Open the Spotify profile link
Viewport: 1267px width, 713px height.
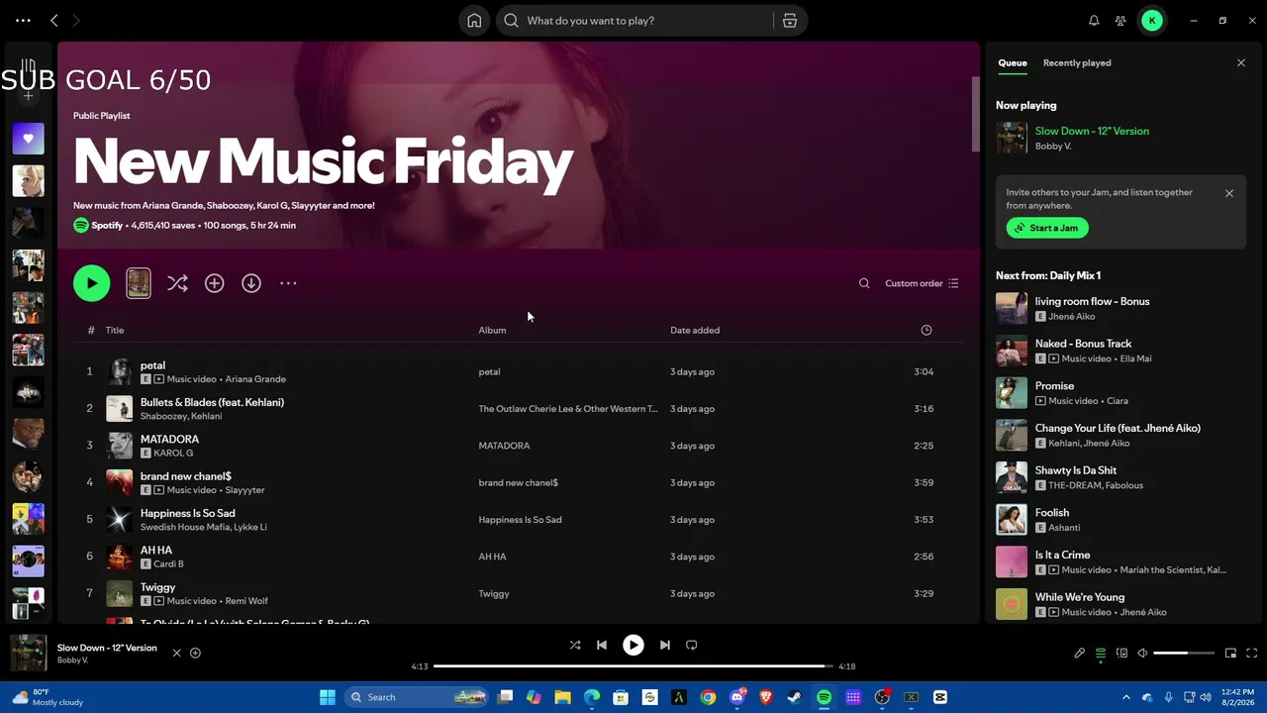coord(107,226)
